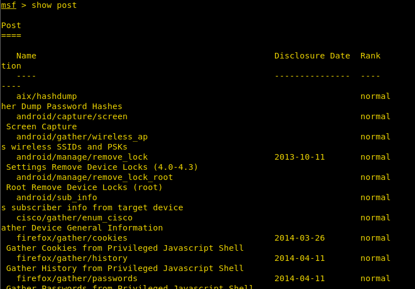This screenshot has height=289, width=415.
Task: Click the 'Screen Capture' description line
Action: pos(42,127)
